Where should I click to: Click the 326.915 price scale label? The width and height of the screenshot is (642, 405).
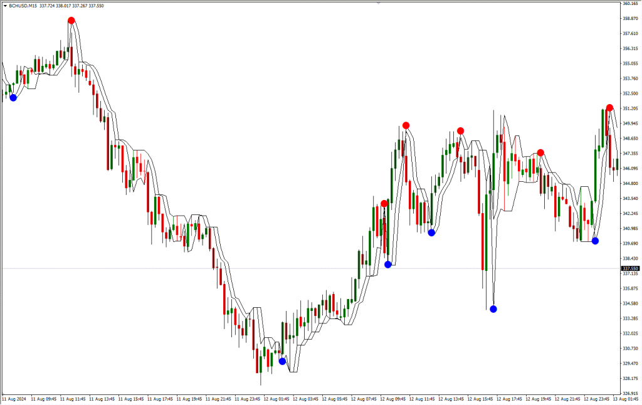pos(630,394)
